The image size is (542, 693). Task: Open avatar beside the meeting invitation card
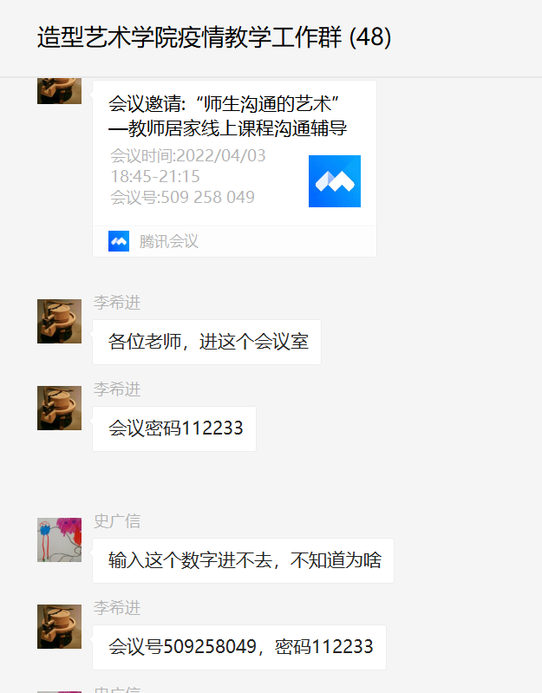(59, 91)
